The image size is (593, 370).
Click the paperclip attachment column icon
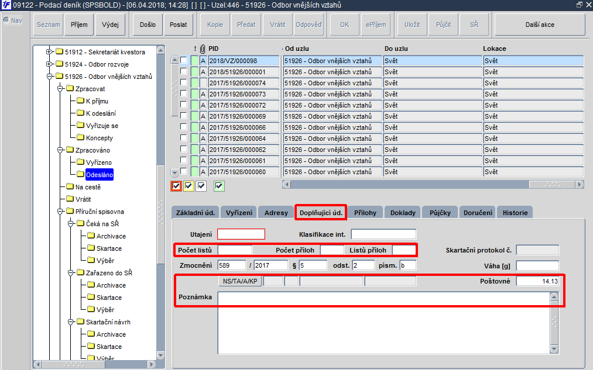203,49
